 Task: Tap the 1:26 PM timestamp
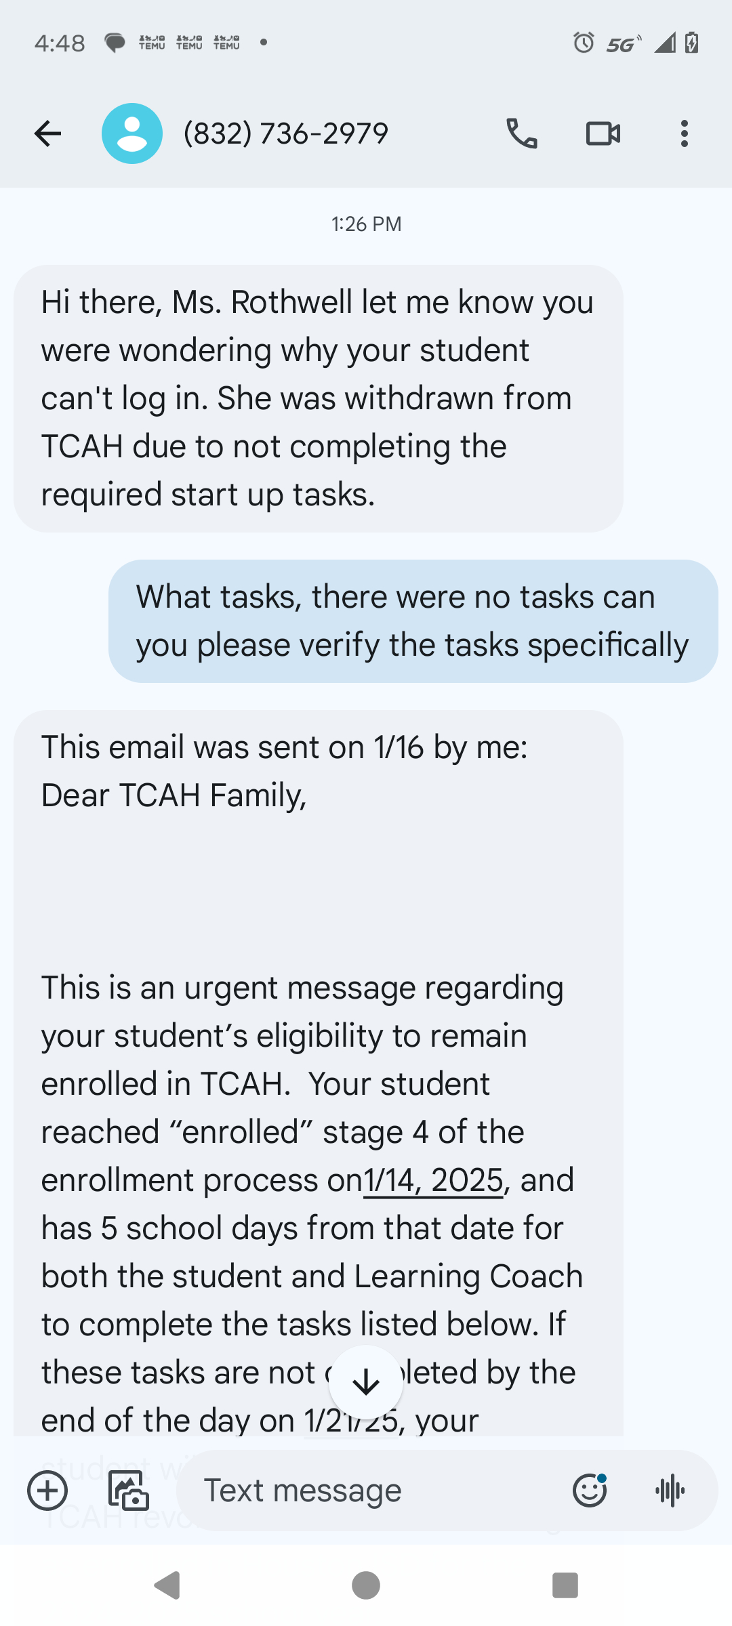[366, 224]
